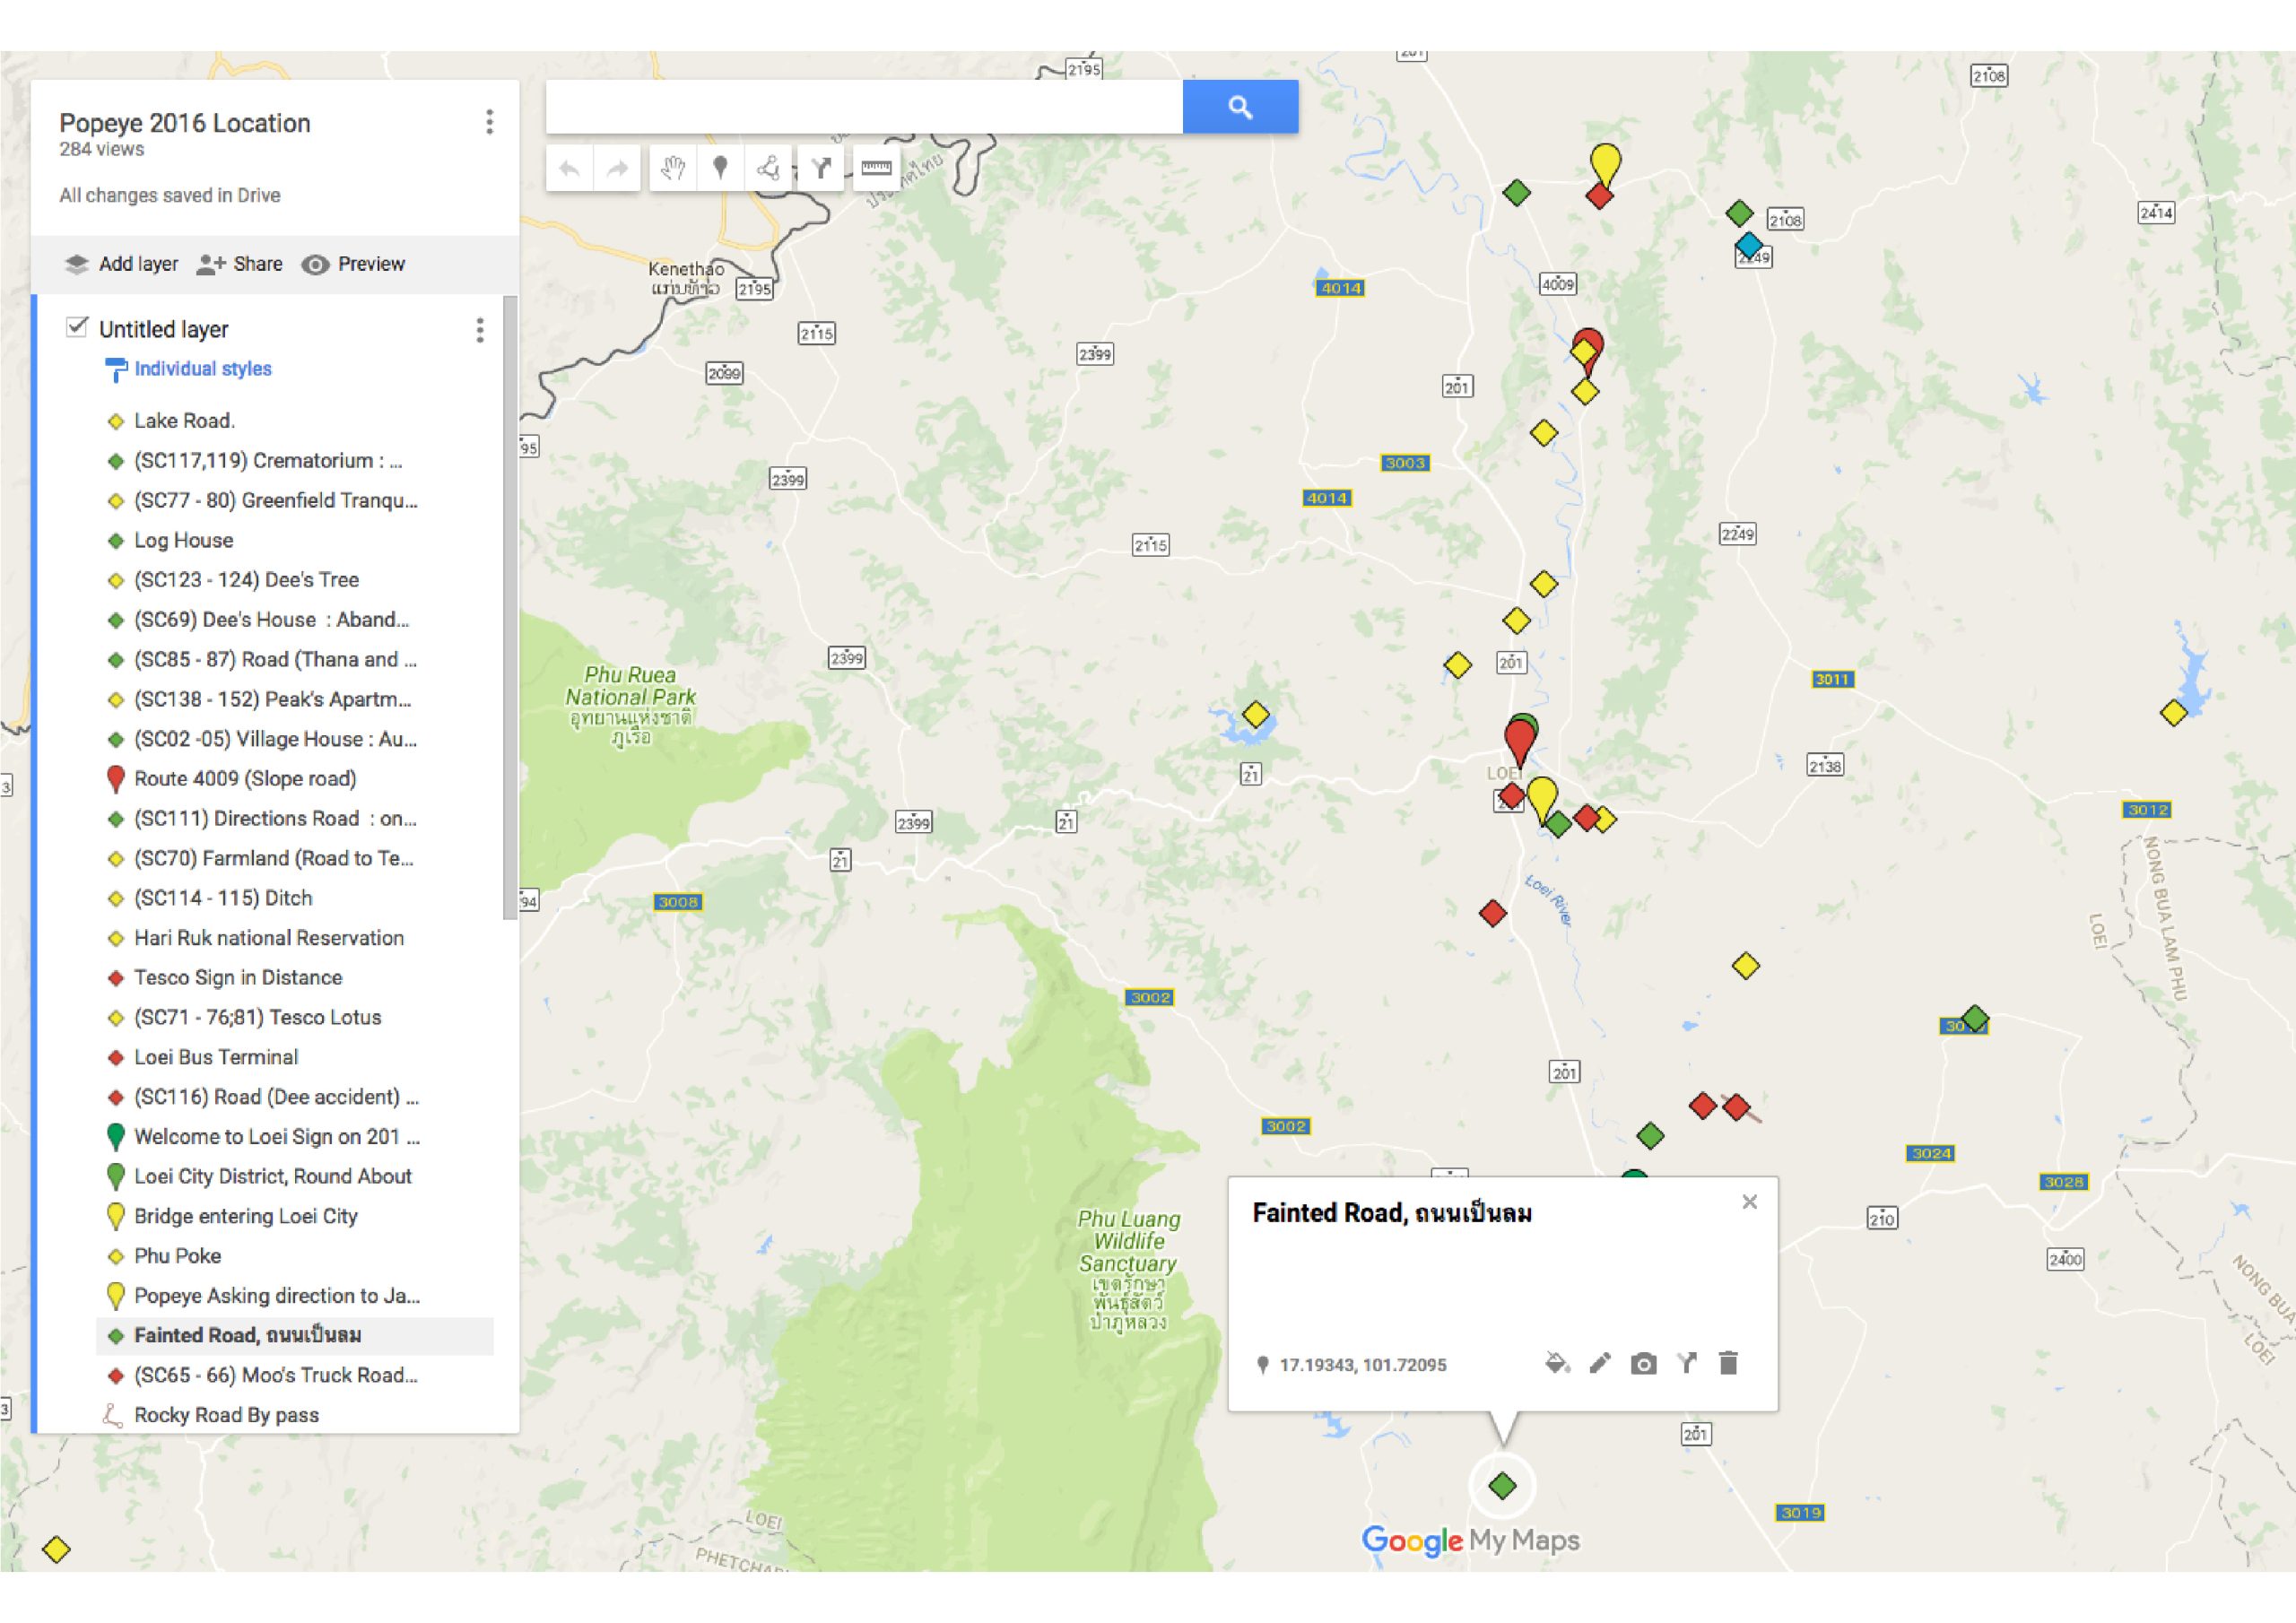
Task: Select Loei Bus Terminal in layer list
Action: tap(216, 1057)
